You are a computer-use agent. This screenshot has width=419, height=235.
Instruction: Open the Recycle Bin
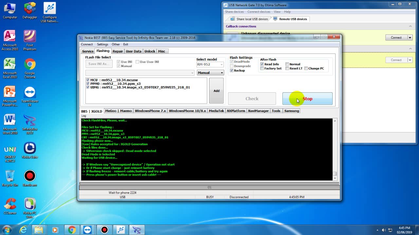coord(10,179)
